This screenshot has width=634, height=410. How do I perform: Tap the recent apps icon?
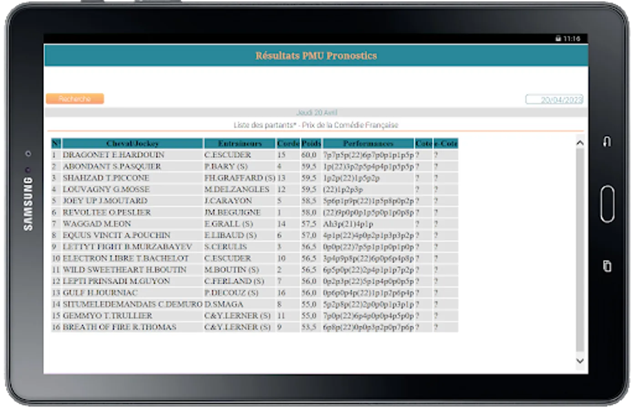(607, 266)
